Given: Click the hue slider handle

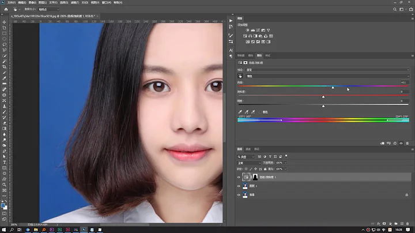Looking at the screenshot, I should point(333,88).
